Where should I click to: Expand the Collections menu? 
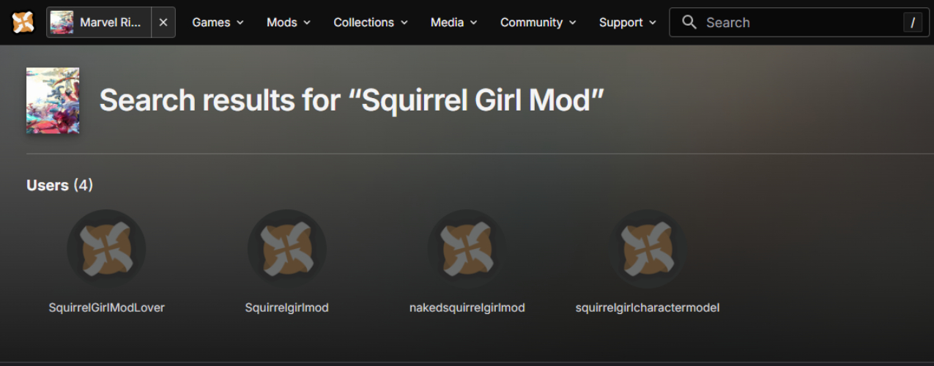click(371, 23)
